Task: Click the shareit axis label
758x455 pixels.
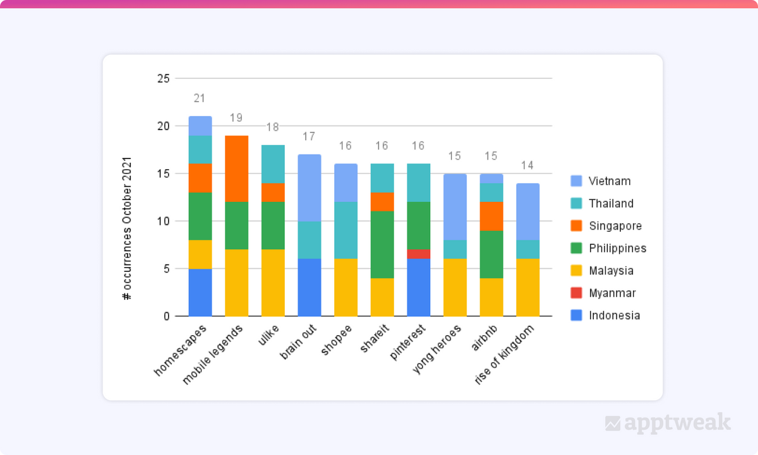Action: click(374, 339)
